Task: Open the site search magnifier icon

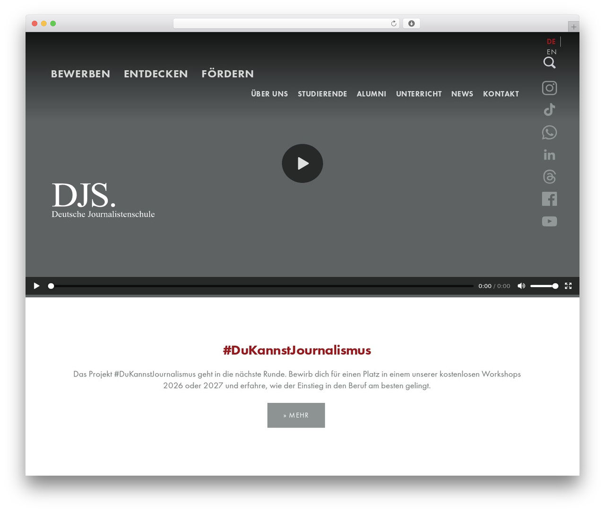Action: 549,63
